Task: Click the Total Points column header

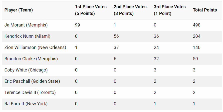Action: point(205,10)
